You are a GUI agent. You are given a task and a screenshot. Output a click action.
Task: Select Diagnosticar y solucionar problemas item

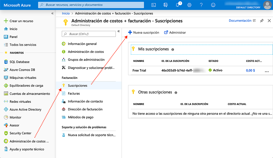coord(88,68)
